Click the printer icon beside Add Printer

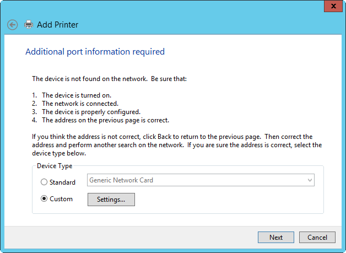(29, 24)
